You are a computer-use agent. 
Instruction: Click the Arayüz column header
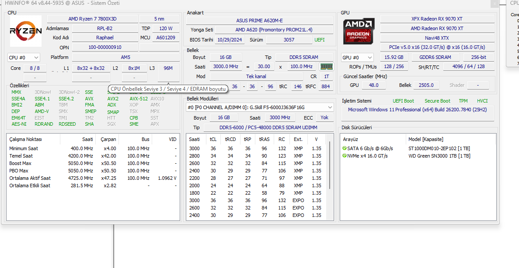pyautogui.click(x=373, y=139)
